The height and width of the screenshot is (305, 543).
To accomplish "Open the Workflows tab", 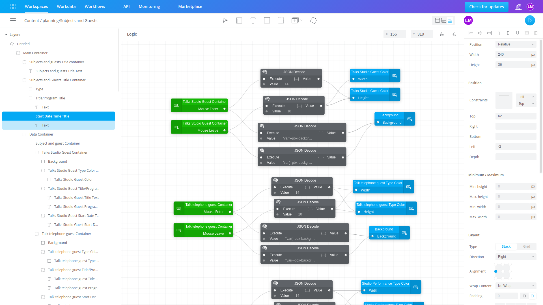I will click(95, 6).
